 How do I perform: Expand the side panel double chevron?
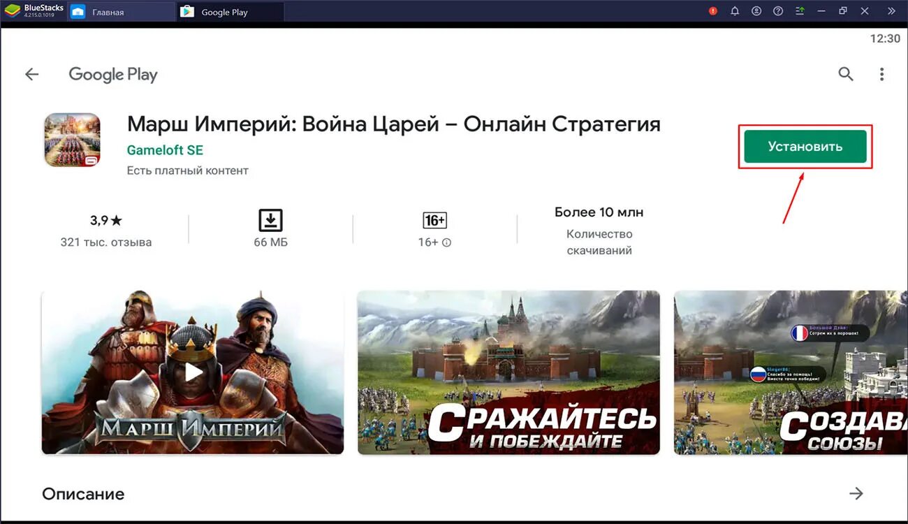[891, 11]
